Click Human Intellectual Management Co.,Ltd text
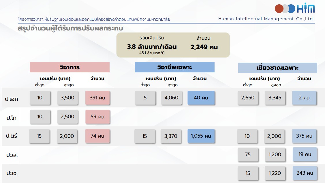This screenshot has width=325, height=183. (x=265, y=19)
